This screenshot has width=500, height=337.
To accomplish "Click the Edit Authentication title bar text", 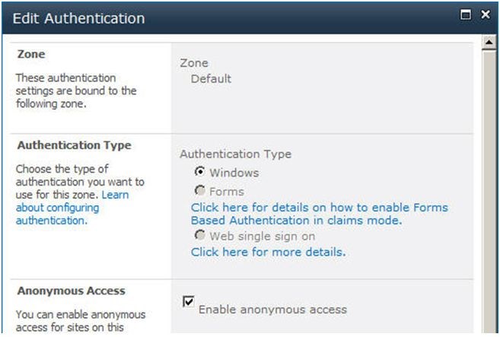I will pos(78,18).
